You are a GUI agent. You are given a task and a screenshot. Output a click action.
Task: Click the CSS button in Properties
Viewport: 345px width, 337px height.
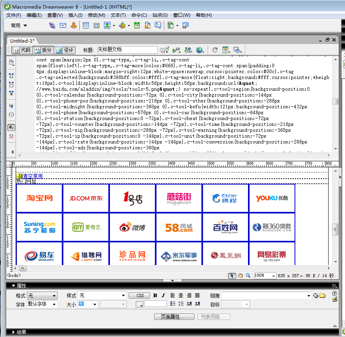click(x=140, y=296)
